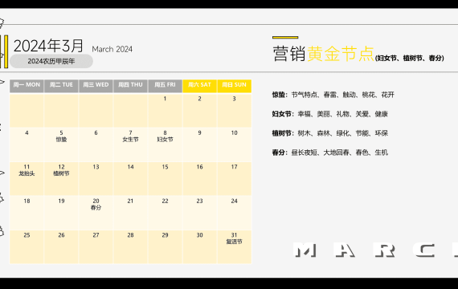This screenshot has height=289, width=458.
Task: Click calendar date 30
Action: click(199, 235)
